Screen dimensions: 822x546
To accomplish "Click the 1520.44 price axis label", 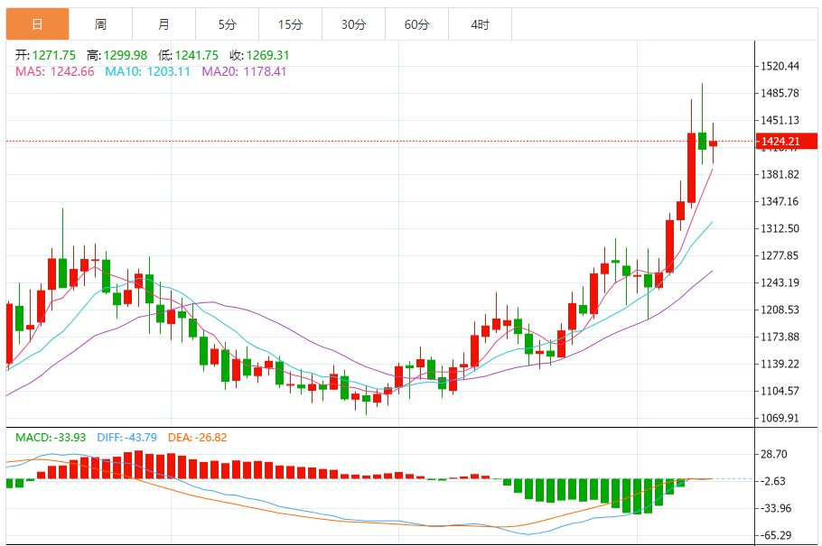I will pos(780,66).
